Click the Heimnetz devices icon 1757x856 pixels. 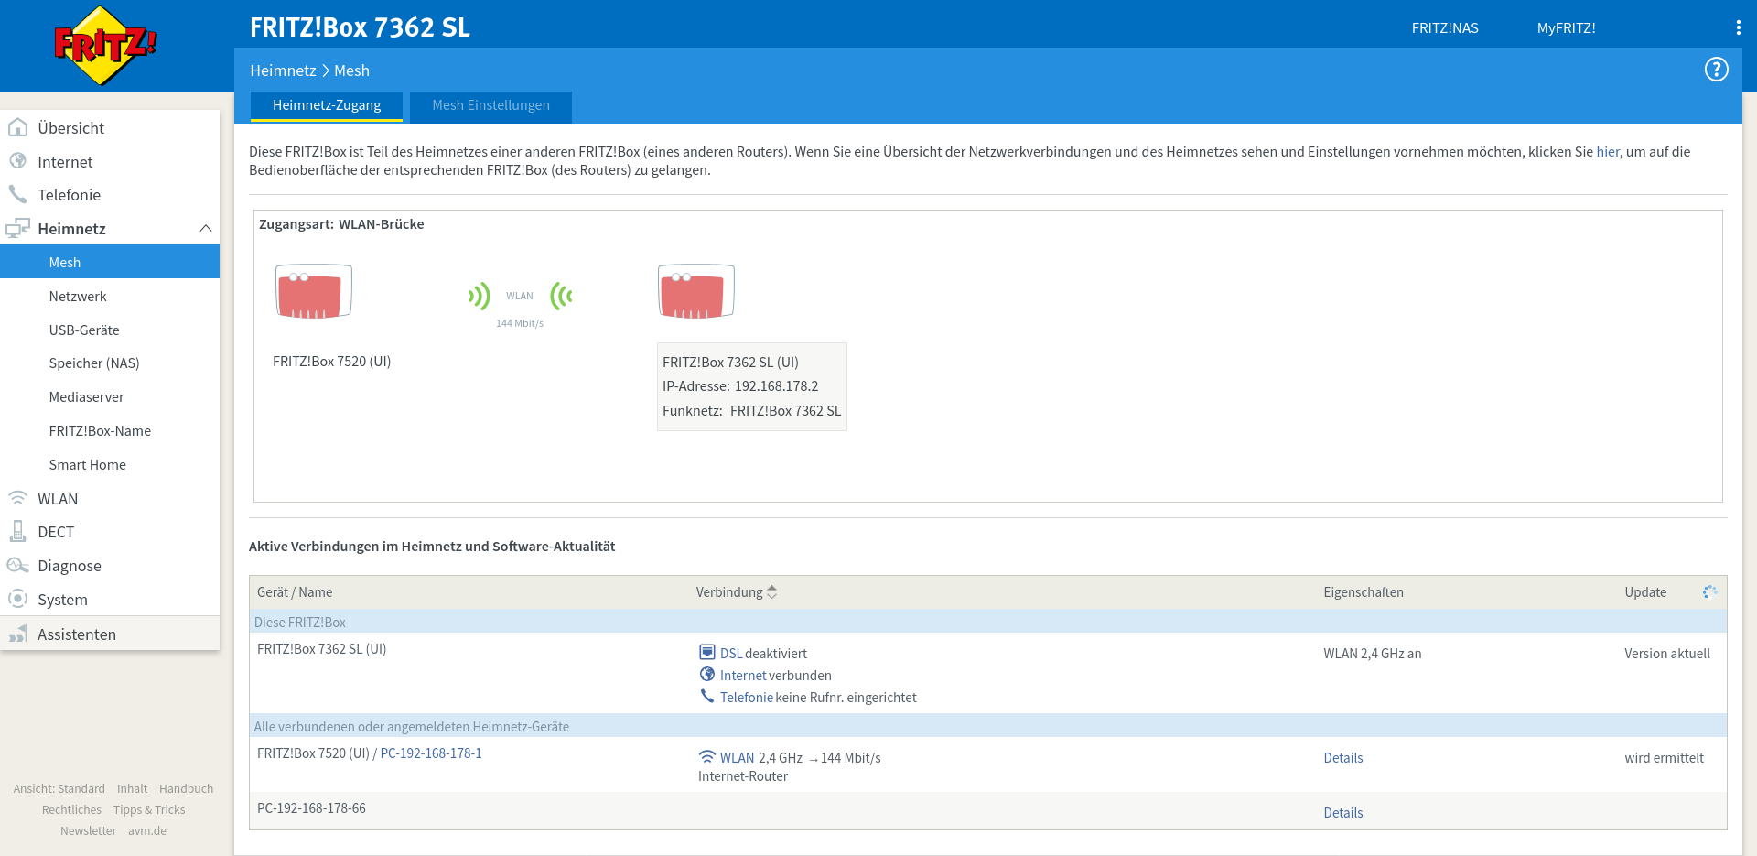coord(17,228)
